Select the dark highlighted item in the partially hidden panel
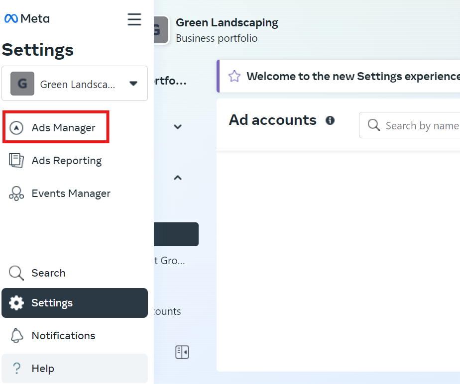Image resolution: width=460 pixels, height=384 pixels. click(x=176, y=234)
